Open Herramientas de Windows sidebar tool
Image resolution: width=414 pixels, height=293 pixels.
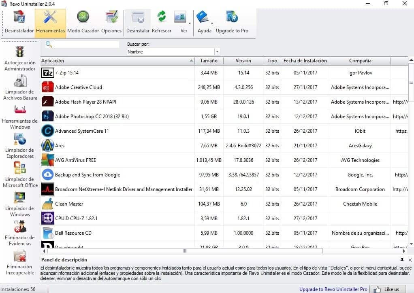pos(20,117)
